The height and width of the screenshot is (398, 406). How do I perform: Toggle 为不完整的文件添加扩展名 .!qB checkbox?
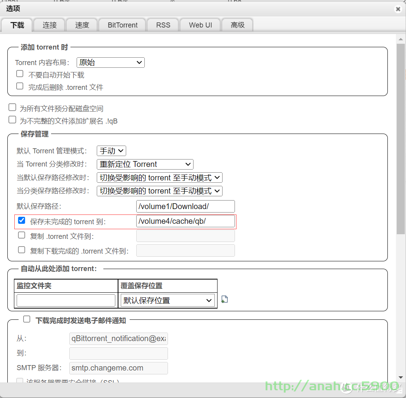click(x=12, y=120)
